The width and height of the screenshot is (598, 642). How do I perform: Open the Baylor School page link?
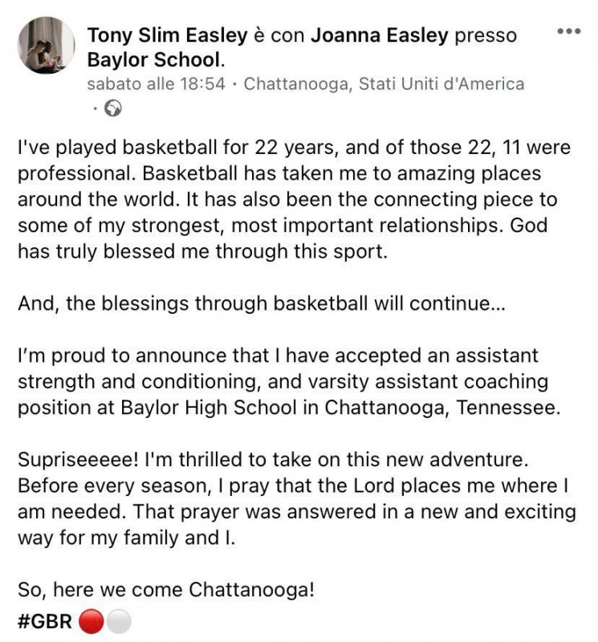pos(152,59)
